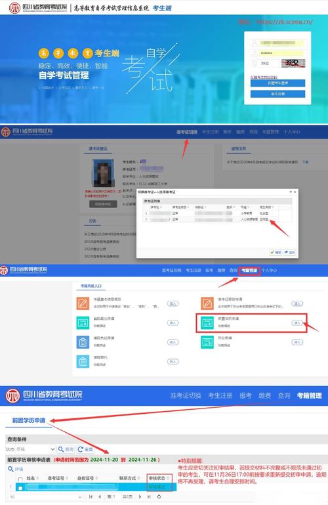
Task: Go to last page in pagination bar
Action: click(149, 497)
